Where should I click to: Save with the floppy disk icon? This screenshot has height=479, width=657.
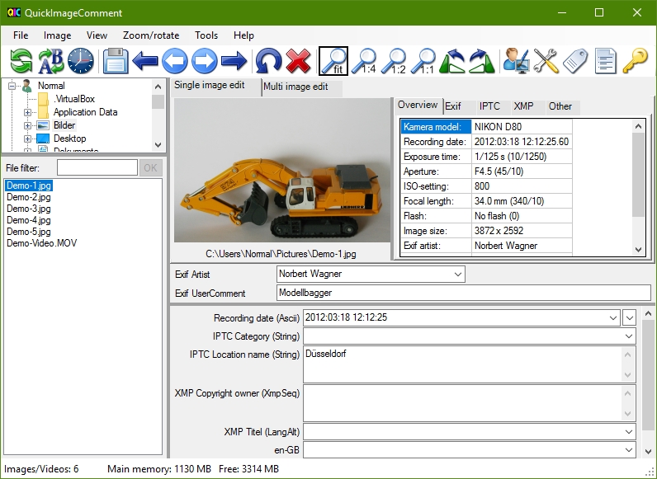tap(116, 61)
